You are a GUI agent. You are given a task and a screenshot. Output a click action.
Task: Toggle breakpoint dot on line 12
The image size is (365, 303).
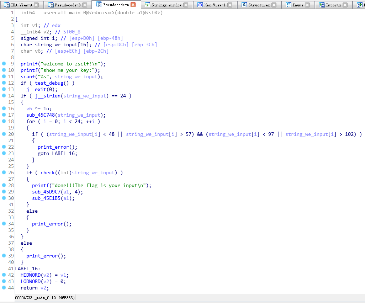4,83
